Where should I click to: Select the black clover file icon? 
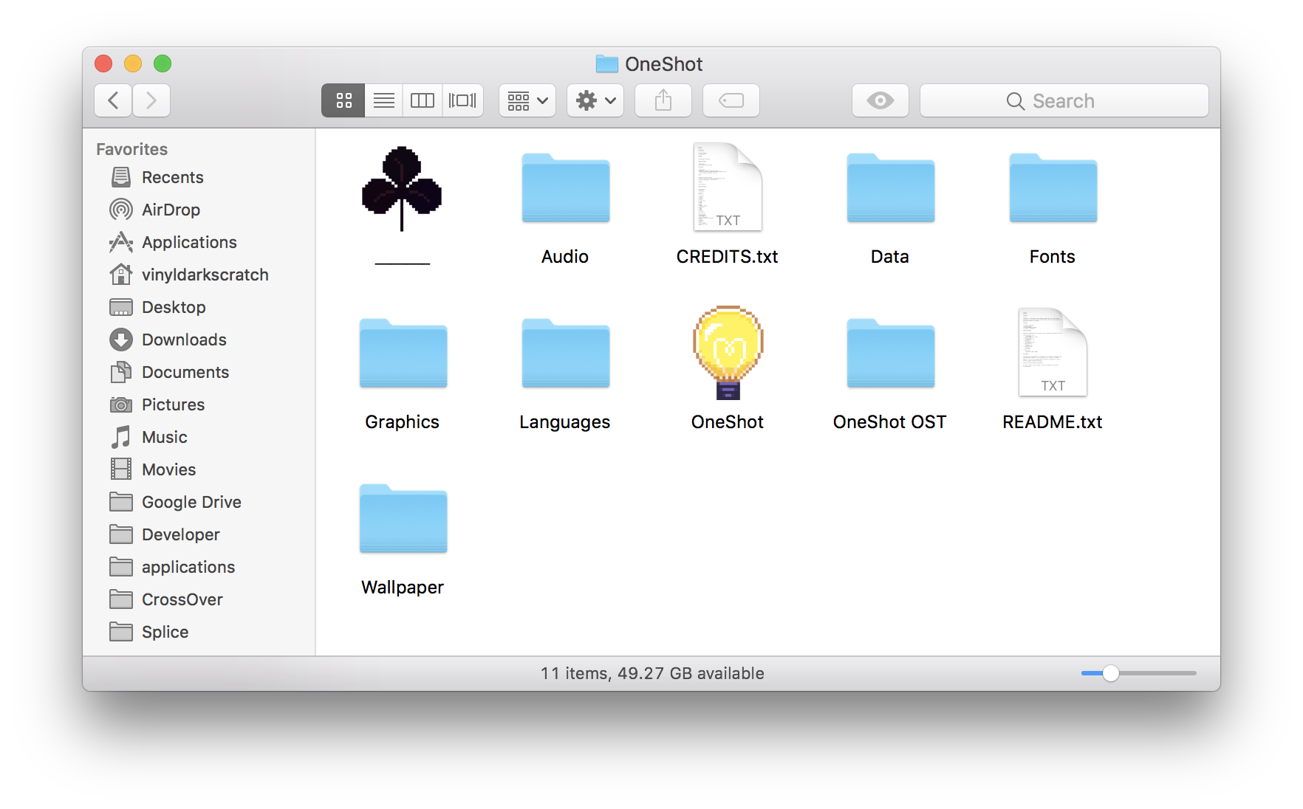(x=403, y=190)
